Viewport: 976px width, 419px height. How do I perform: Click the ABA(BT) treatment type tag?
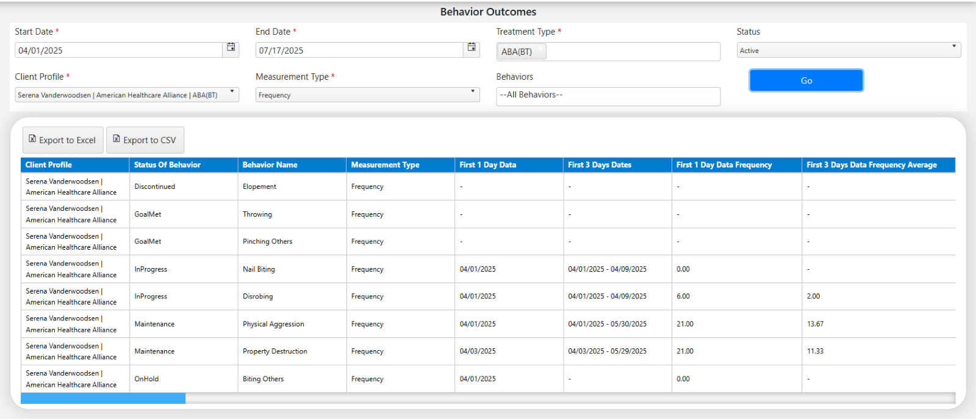(522, 52)
